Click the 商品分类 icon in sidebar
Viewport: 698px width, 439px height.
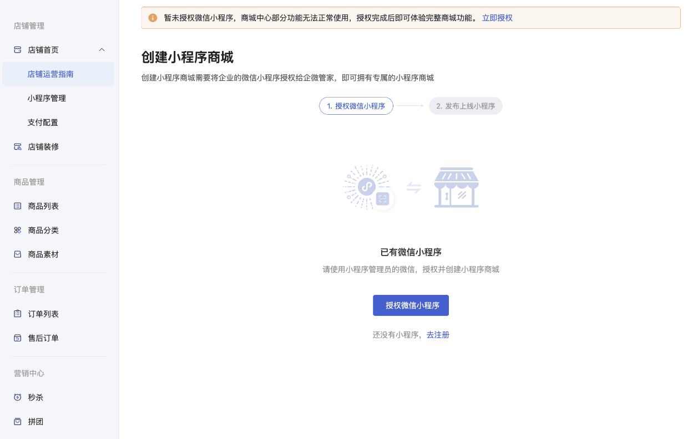pyautogui.click(x=18, y=230)
